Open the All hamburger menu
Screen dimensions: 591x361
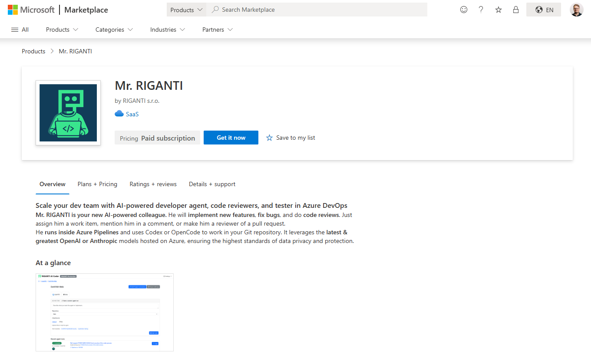(20, 29)
